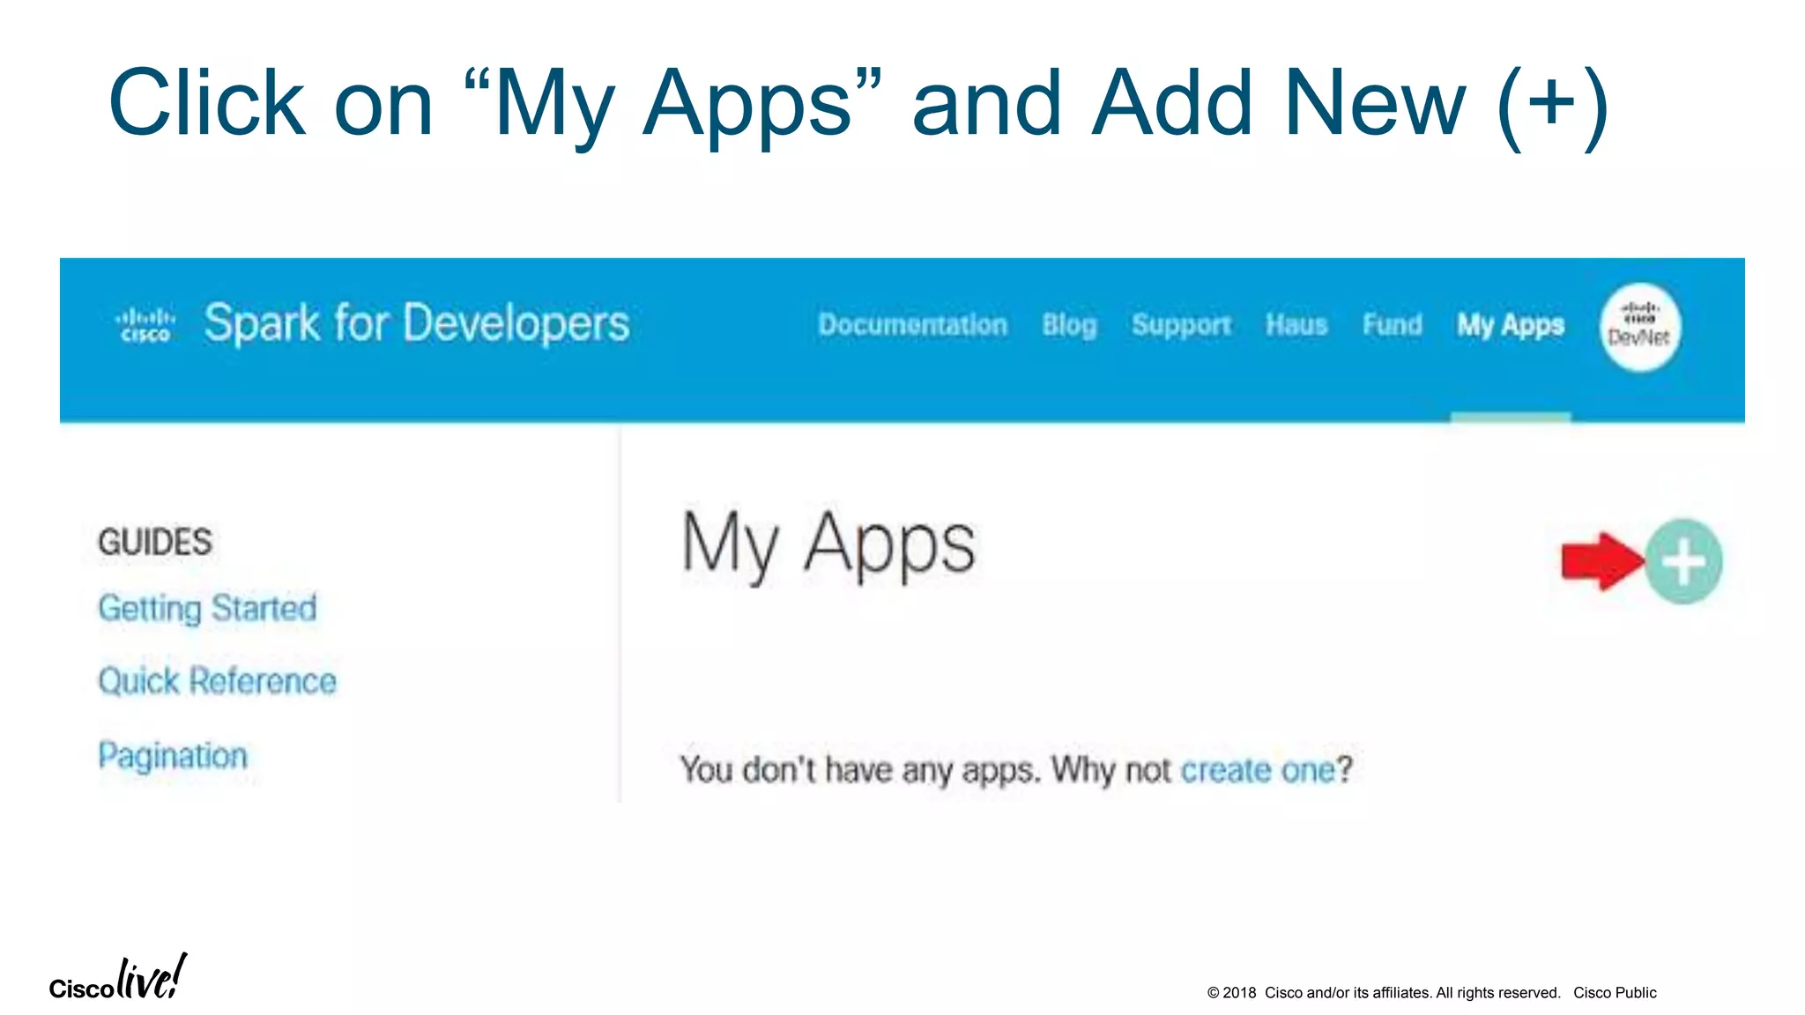Follow the "create one" link
Image resolution: width=1805 pixels, height=1015 pixels.
1258,770
